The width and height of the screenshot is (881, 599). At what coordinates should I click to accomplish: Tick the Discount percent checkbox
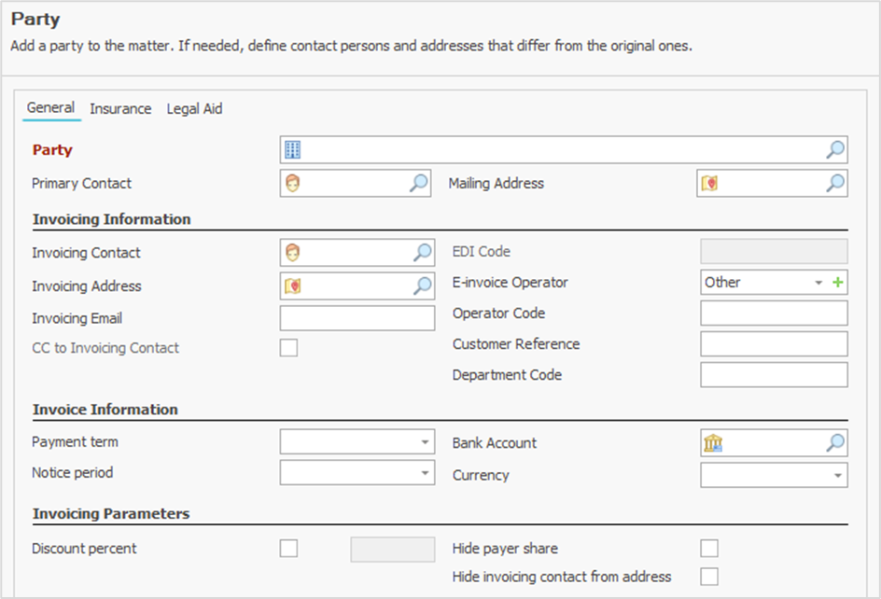pyautogui.click(x=289, y=549)
